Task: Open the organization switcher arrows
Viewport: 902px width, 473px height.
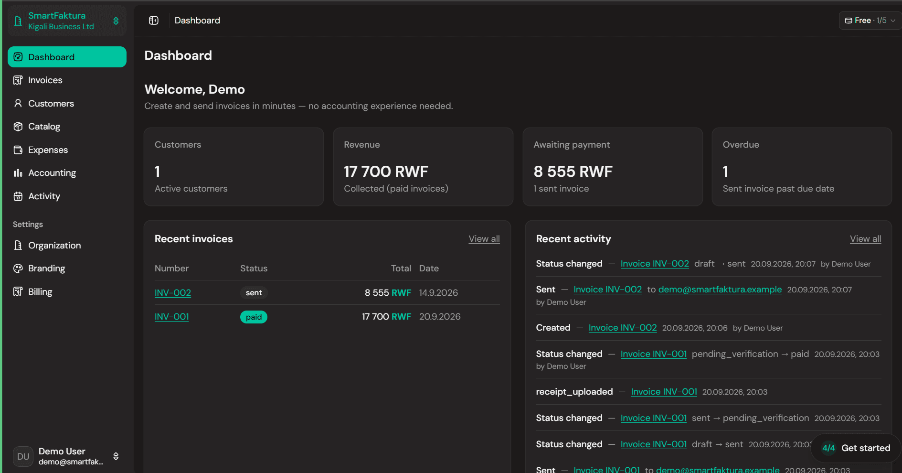Action: pyautogui.click(x=116, y=21)
